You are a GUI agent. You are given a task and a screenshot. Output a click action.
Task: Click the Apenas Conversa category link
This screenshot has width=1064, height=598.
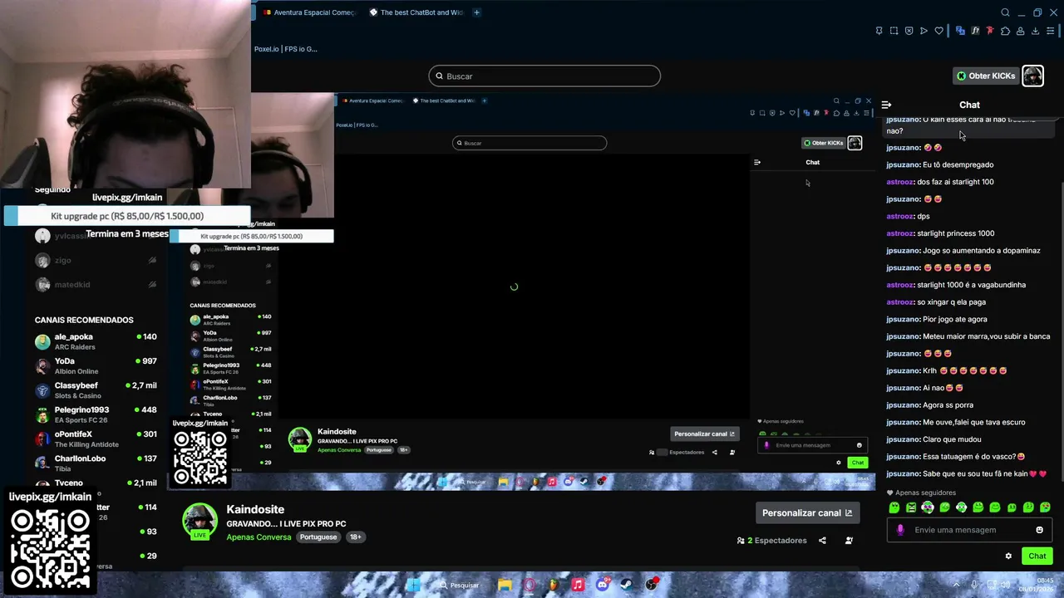tap(259, 537)
